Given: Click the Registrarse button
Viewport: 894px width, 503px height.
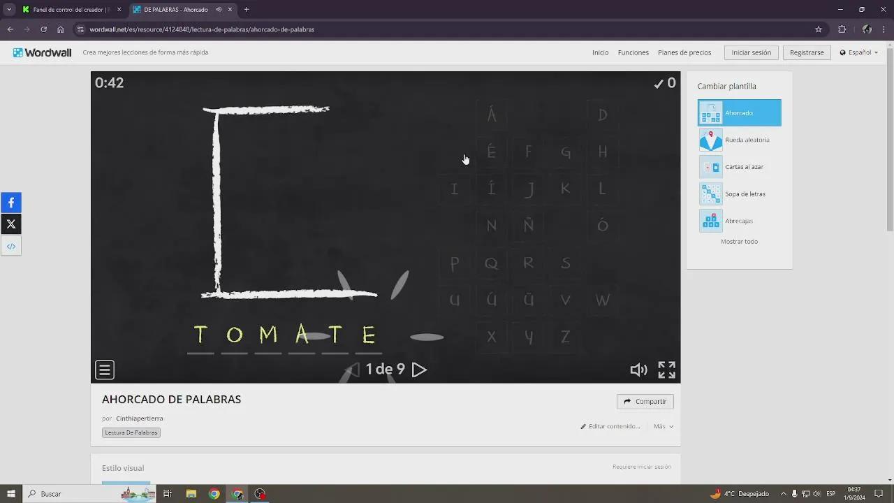Looking at the screenshot, I should tap(806, 52).
